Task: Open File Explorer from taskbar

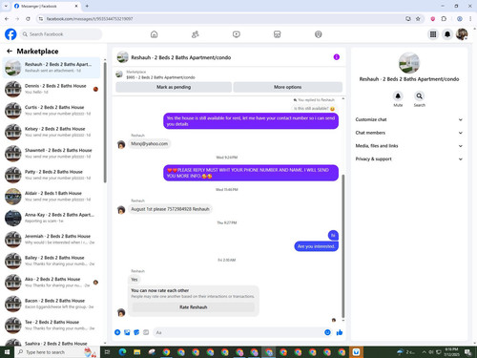Action: click(137, 352)
